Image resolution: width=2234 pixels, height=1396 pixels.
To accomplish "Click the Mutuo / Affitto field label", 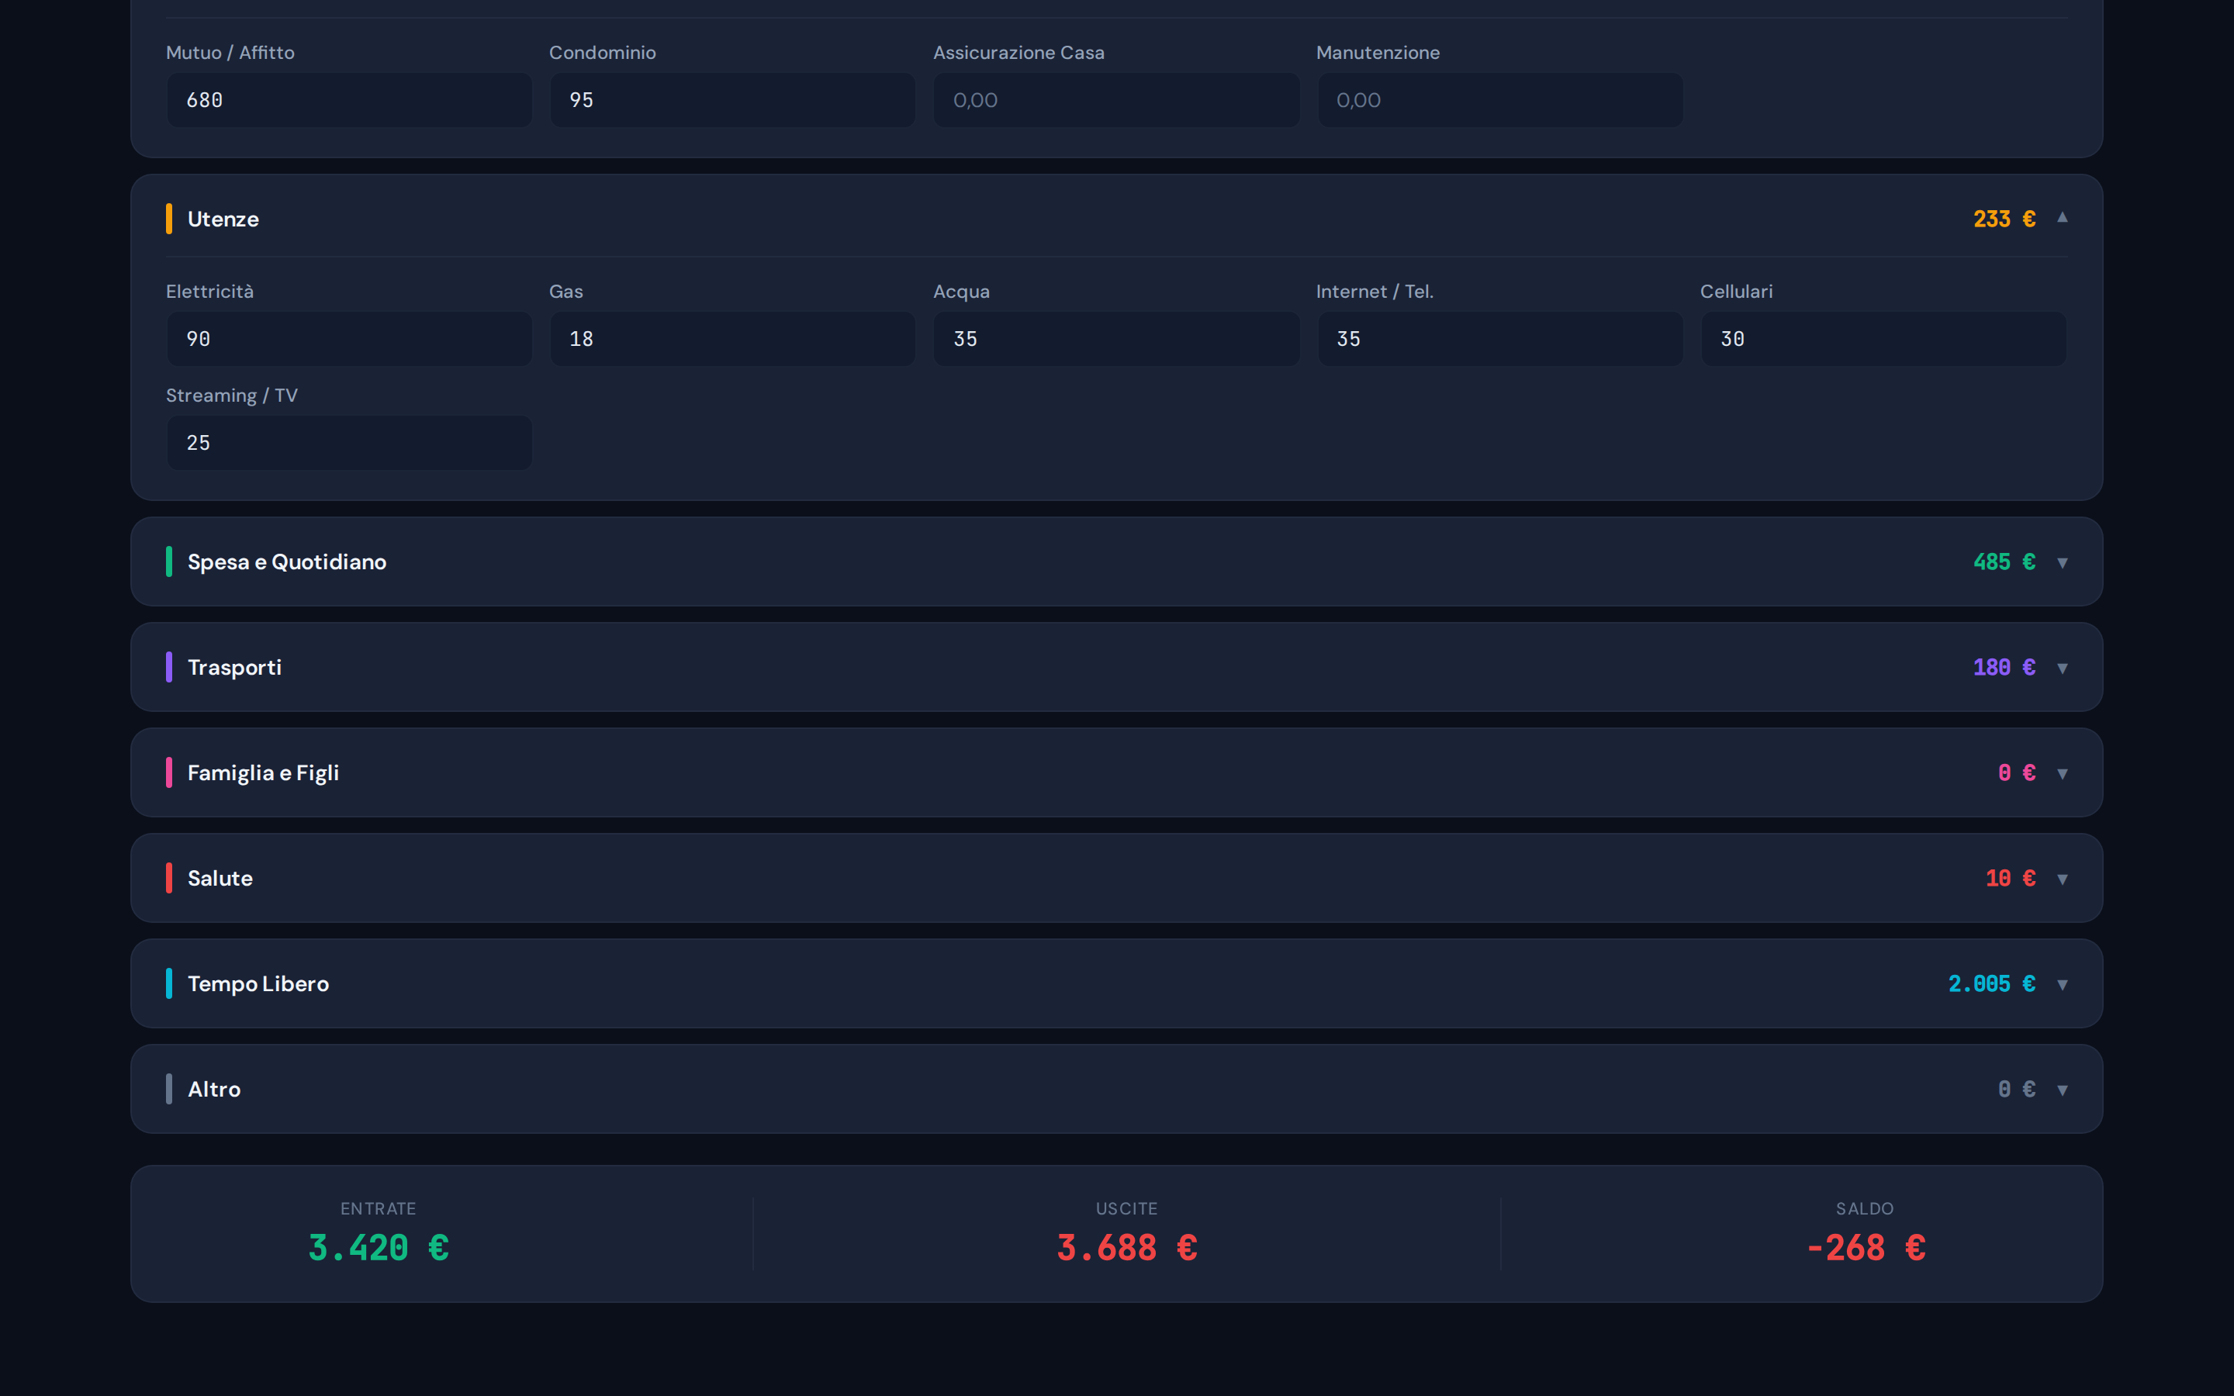I will tap(231, 53).
